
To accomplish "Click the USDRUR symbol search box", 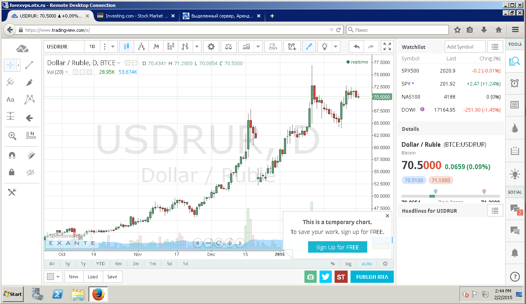I will (x=64, y=46).
